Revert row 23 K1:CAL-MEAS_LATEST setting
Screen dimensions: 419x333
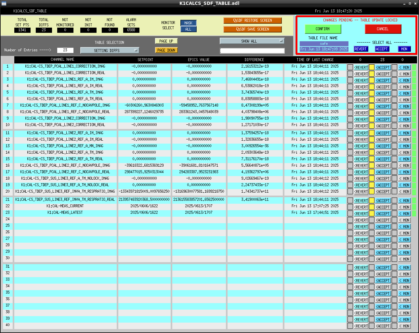361,214
